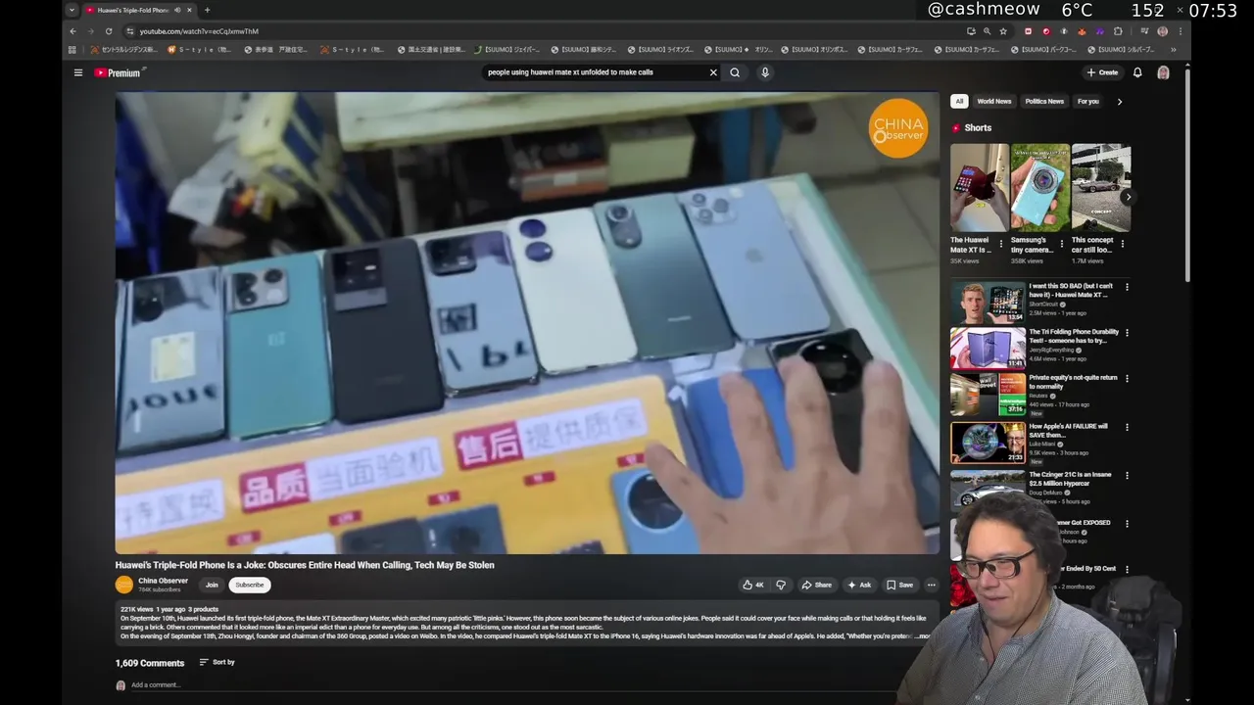The height and width of the screenshot is (705, 1254).
Task: Start voice search with the microphone icon
Action: tap(765, 72)
